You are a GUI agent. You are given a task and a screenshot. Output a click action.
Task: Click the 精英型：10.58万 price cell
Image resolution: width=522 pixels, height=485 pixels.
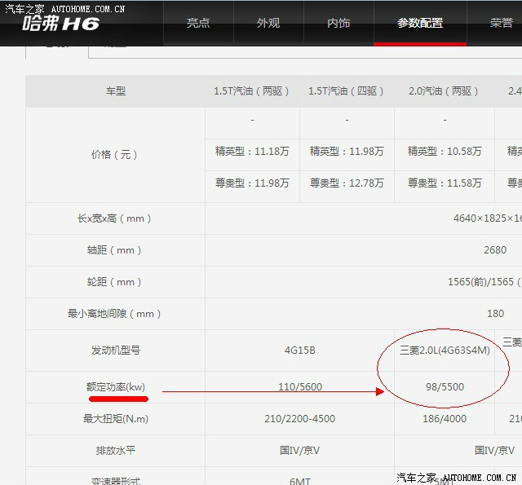(x=445, y=151)
